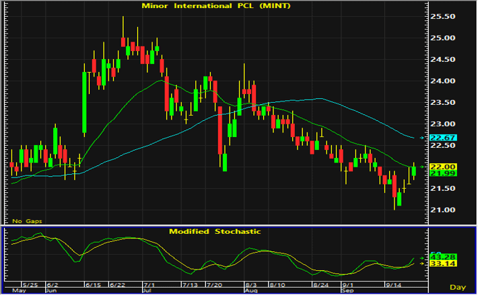Select the 6/15 date marker
The width and height of the screenshot is (478, 295).
coord(93,285)
